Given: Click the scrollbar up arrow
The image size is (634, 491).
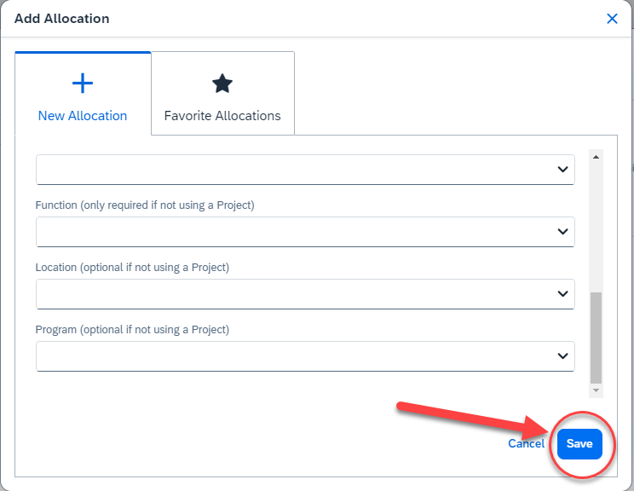Looking at the screenshot, I should tap(596, 158).
